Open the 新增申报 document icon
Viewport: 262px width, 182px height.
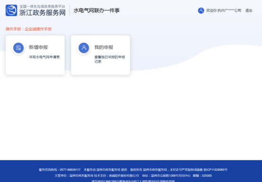(x=18, y=48)
